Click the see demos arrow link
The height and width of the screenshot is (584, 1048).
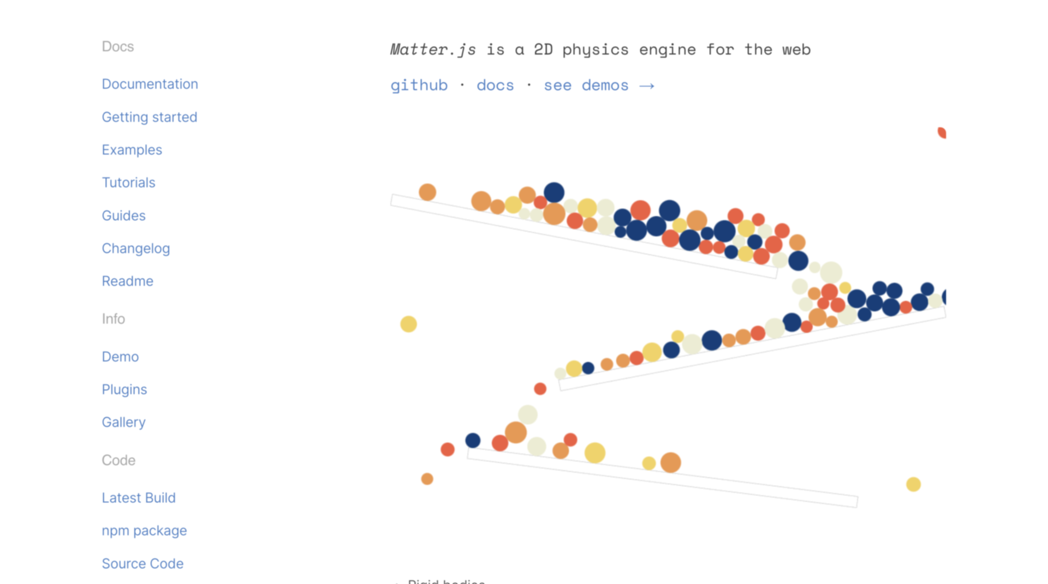[598, 86]
